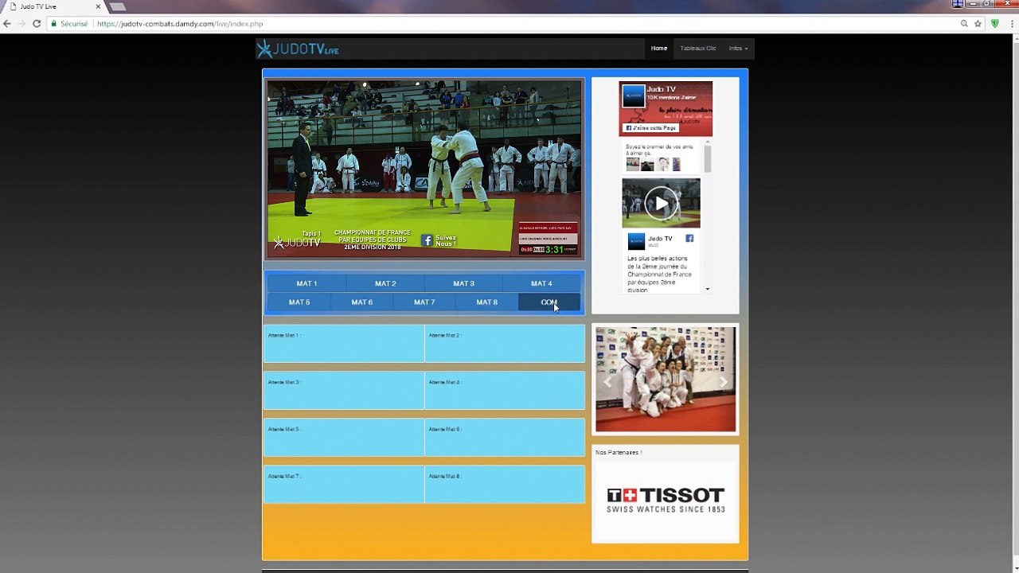This screenshot has height=573, width=1019.
Task: Select the MAT 7 stream tab
Action: [424, 302]
